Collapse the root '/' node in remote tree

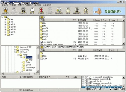2,17
